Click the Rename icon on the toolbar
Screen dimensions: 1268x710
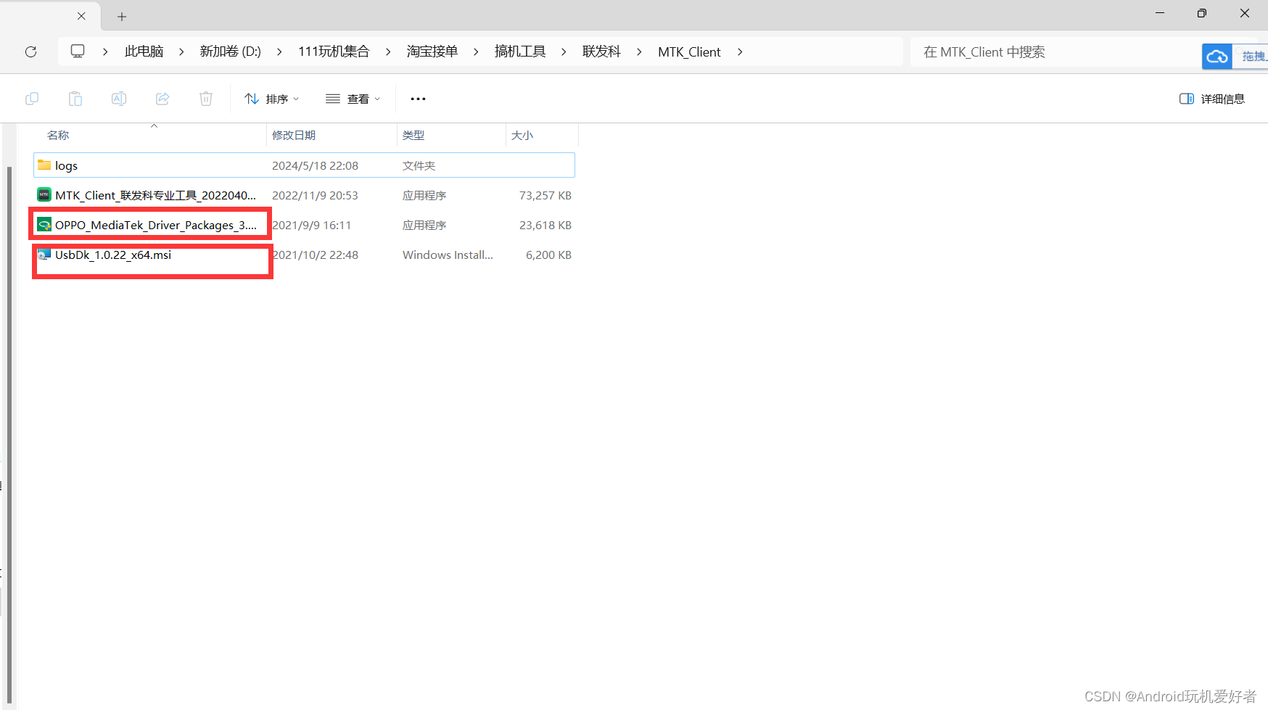[x=119, y=99]
